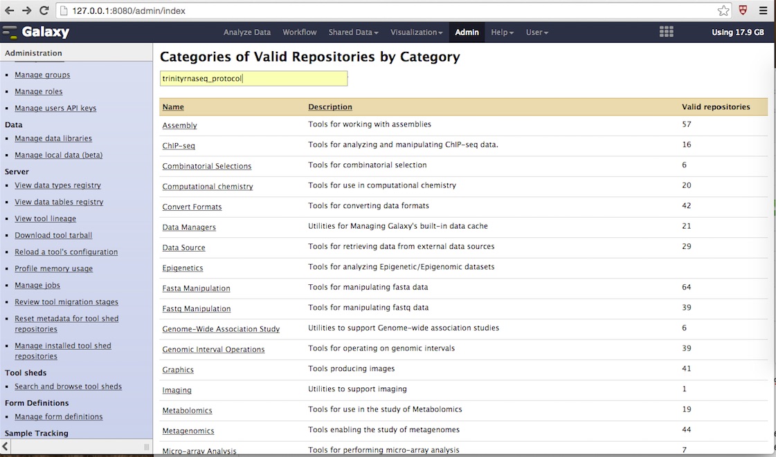The height and width of the screenshot is (457, 776).
Task: Open the browser hamburger menu
Action: tap(764, 10)
